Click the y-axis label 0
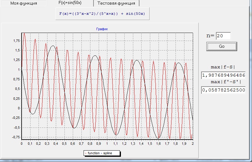Image resolution: width=252 pixels, height=162 pixels. coord(19,108)
